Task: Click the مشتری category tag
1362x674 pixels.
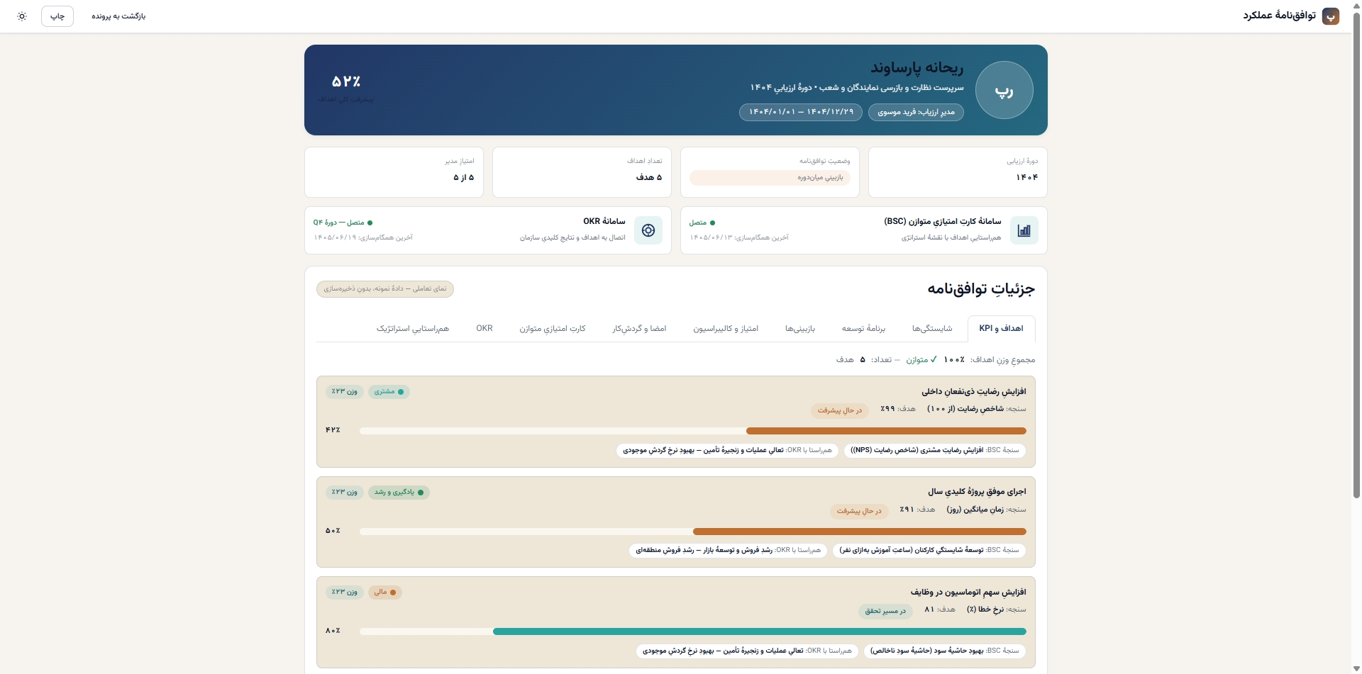Action: pos(389,392)
